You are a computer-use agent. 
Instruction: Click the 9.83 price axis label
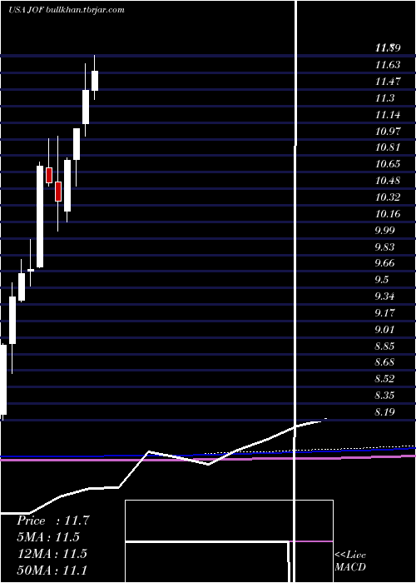[384, 247]
